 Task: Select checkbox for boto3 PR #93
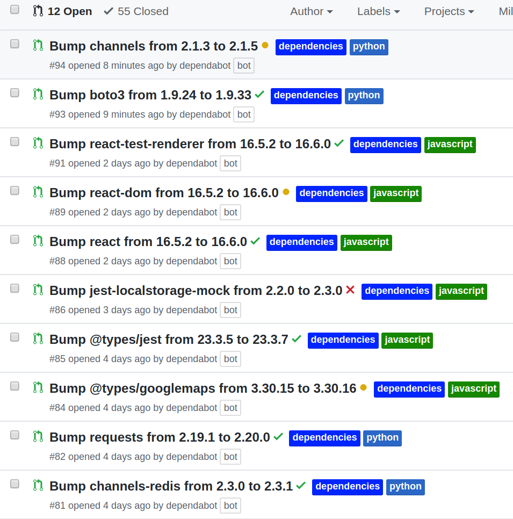[15, 93]
